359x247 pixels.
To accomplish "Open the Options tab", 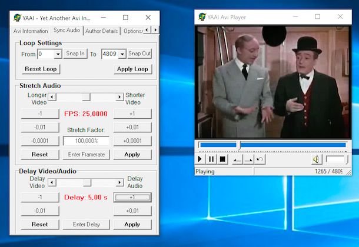I will [133, 31].
